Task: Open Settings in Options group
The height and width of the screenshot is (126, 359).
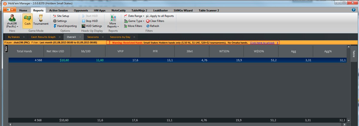Action: 60,21
